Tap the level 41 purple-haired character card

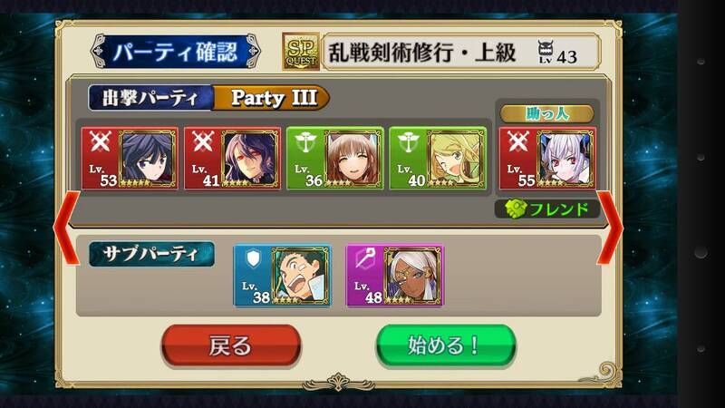tap(233, 159)
